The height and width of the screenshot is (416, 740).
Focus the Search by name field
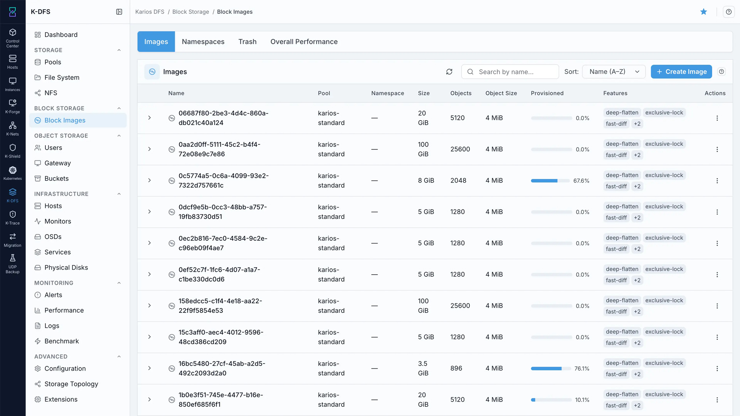(x=510, y=72)
